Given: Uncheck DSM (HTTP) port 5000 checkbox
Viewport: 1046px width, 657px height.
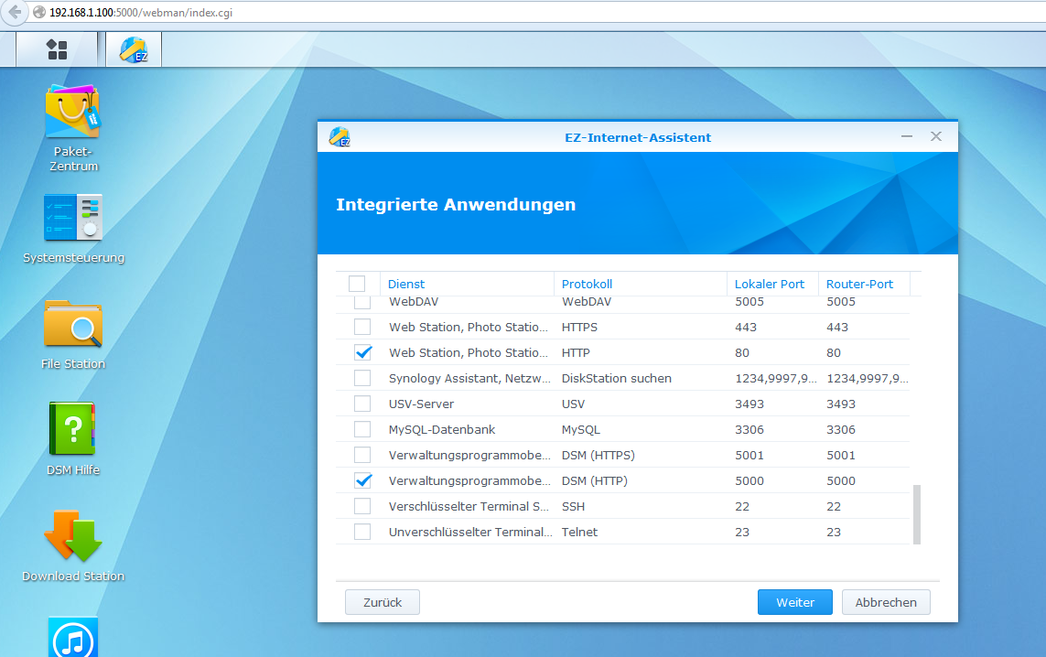Looking at the screenshot, I should point(363,480).
